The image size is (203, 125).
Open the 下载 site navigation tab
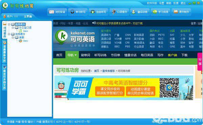coord(184,55)
